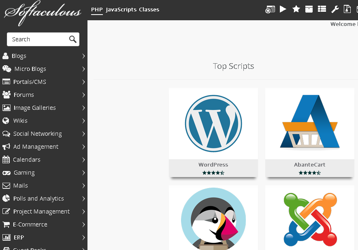Click the Ad Management megaphone icon
358x250 pixels.
tap(6, 147)
